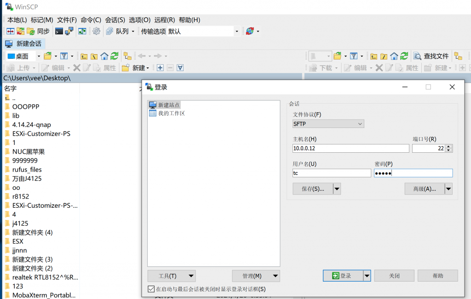This screenshot has height=299, width=471.
Task: Expand the 登录 button dropdown arrow
Action: [x=367, y=276]
